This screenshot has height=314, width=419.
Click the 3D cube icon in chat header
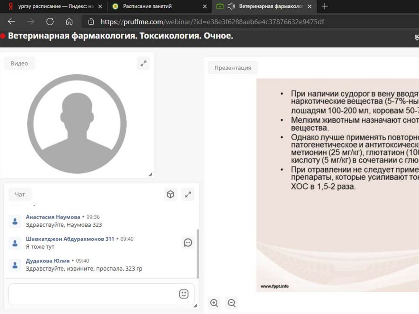click(170, 194)
